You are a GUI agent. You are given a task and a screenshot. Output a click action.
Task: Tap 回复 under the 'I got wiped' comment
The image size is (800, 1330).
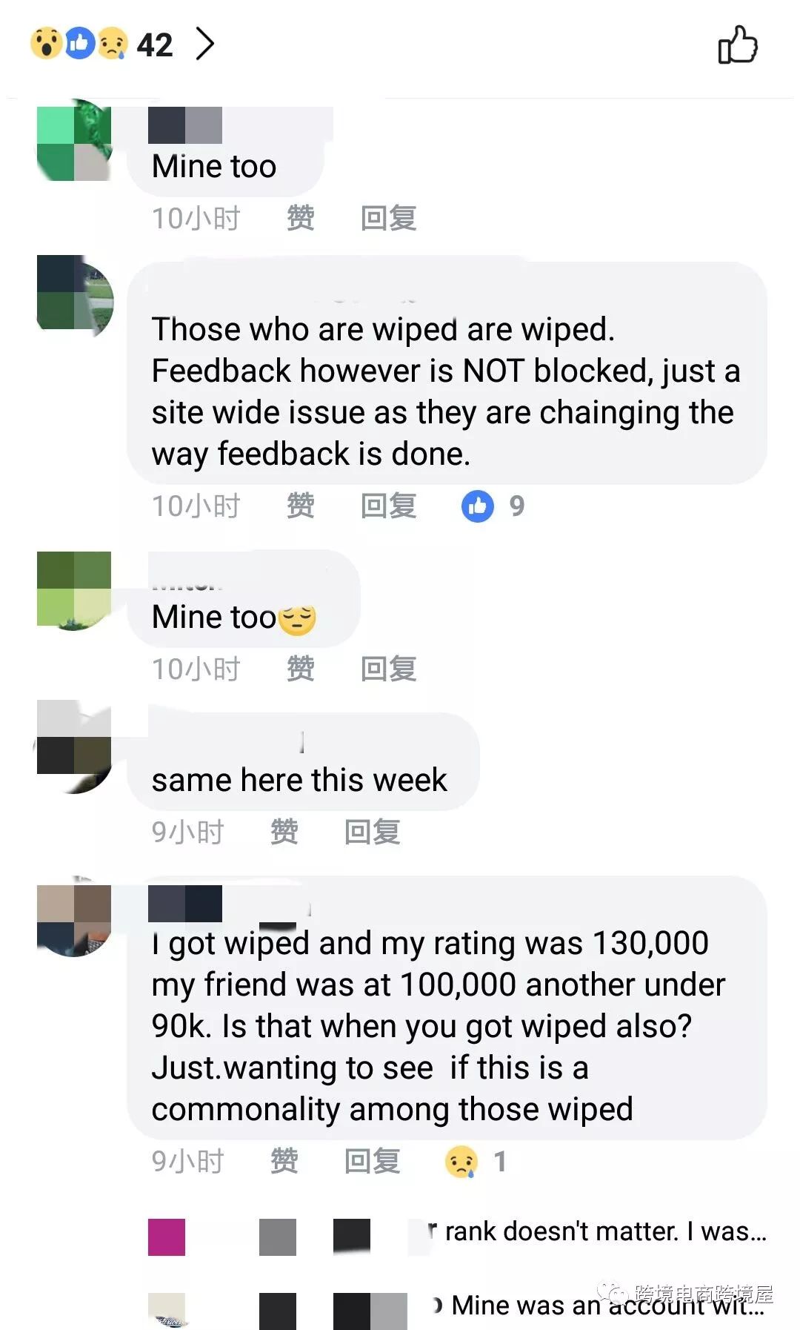pyautogui.click(x=372, y=1161)
